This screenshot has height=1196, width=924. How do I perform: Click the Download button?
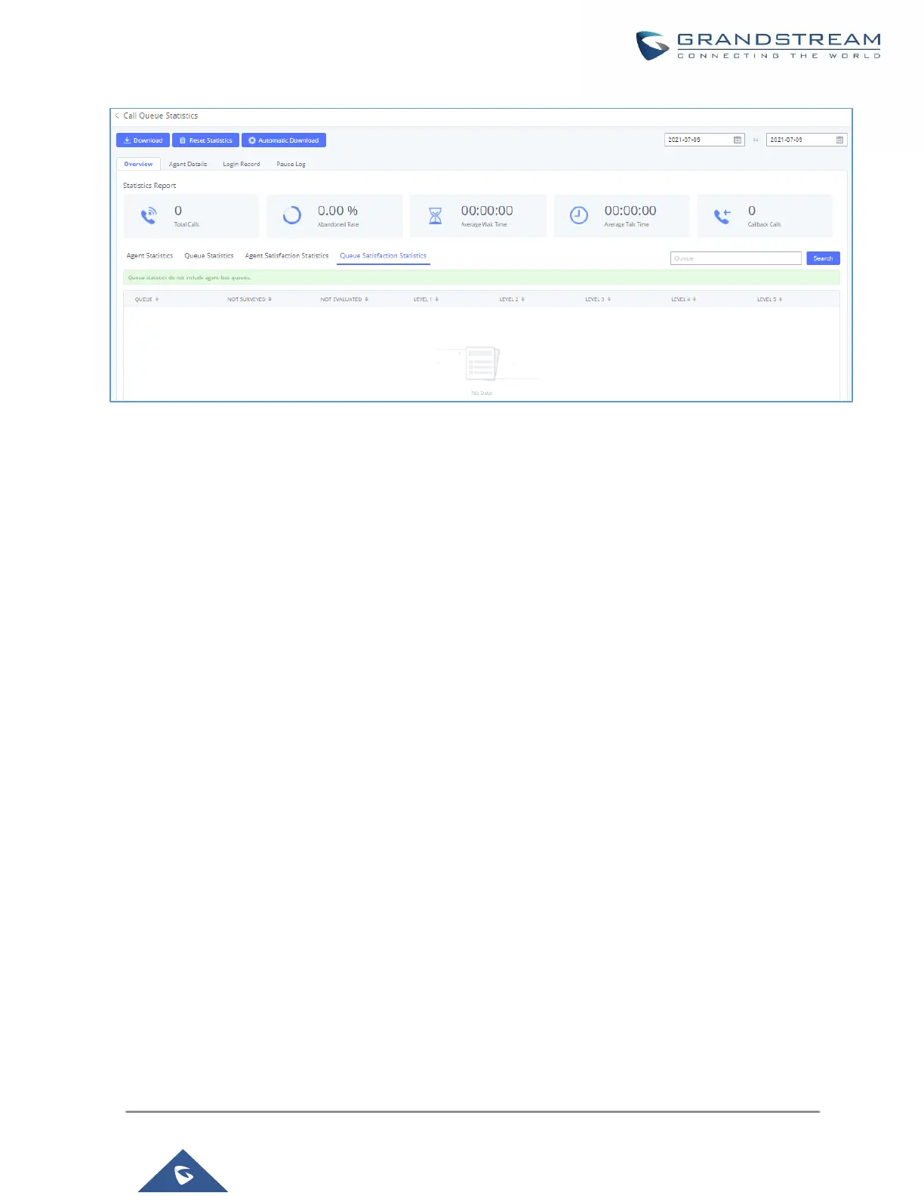[143, 140]
